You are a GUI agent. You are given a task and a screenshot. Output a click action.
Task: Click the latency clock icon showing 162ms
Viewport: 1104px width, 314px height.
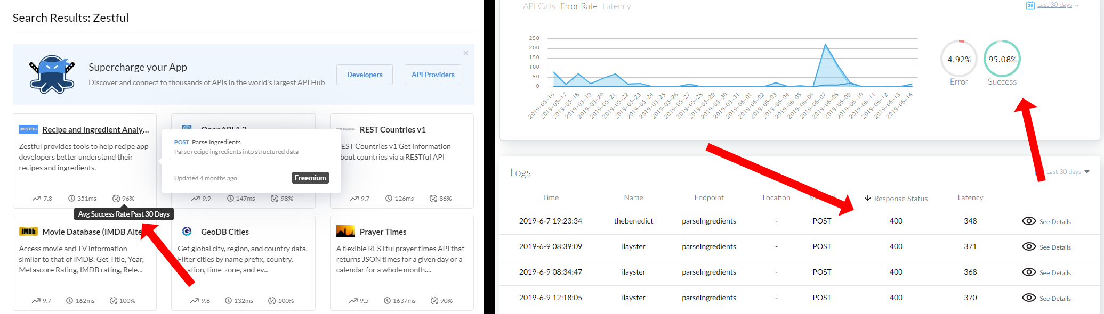coord(69,301)
